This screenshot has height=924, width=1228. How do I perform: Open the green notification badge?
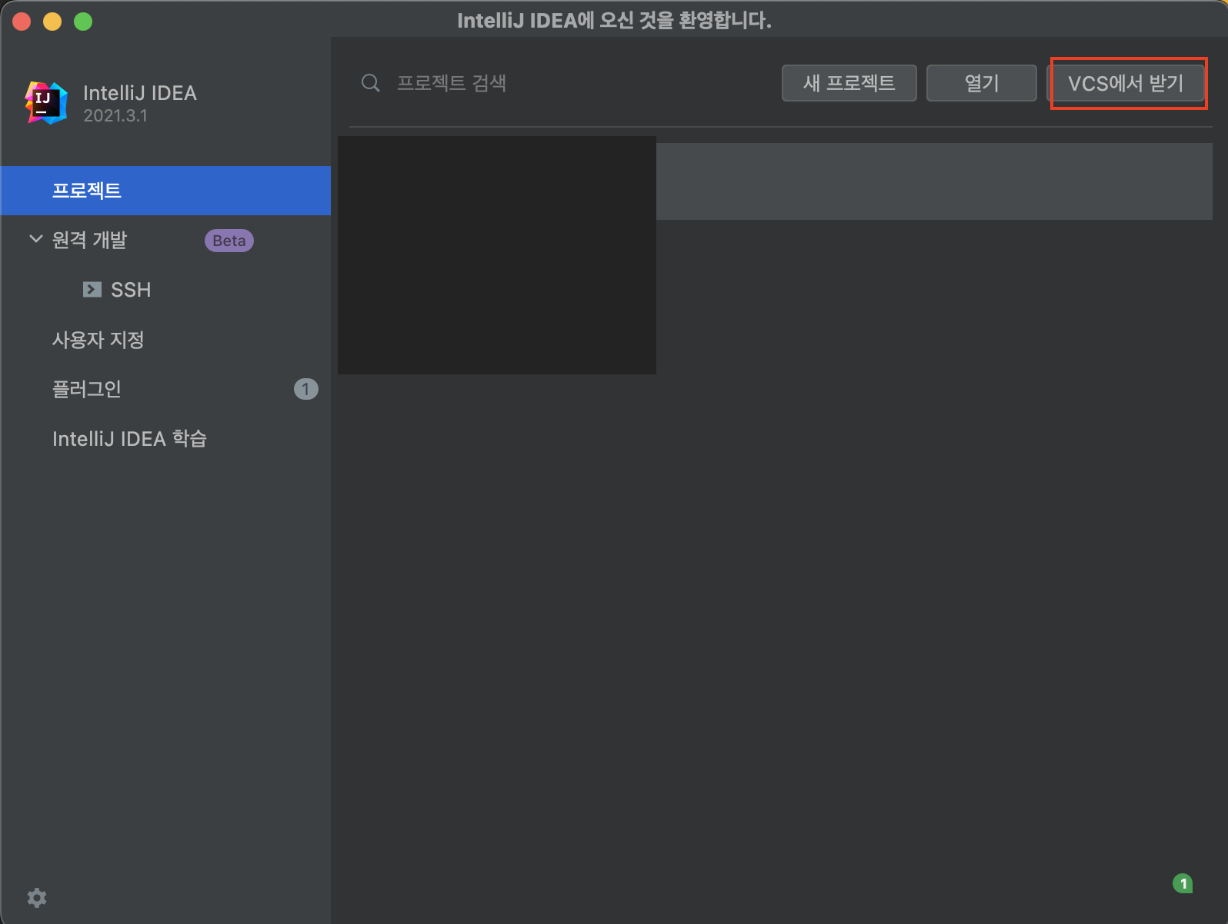(1183, 883)
